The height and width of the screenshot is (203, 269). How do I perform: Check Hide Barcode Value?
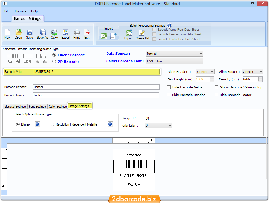pos(169,87)
